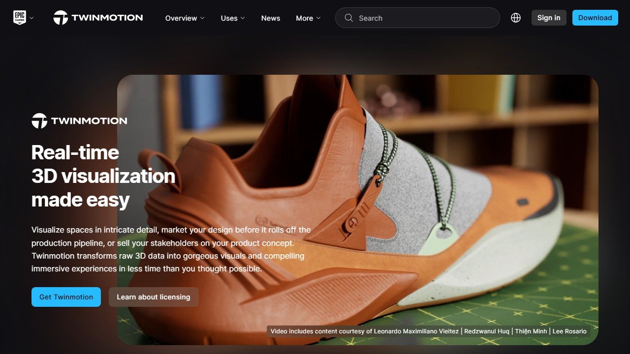Expand the Epic Games menu chevron
The height and width of the screenshot is (354, 630).
(31, 18)
